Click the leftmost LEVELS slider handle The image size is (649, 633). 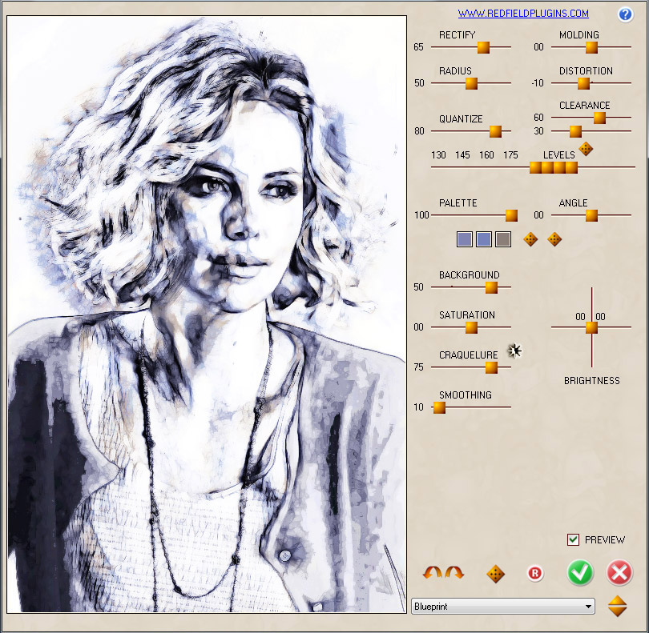(x=535, y=167)
